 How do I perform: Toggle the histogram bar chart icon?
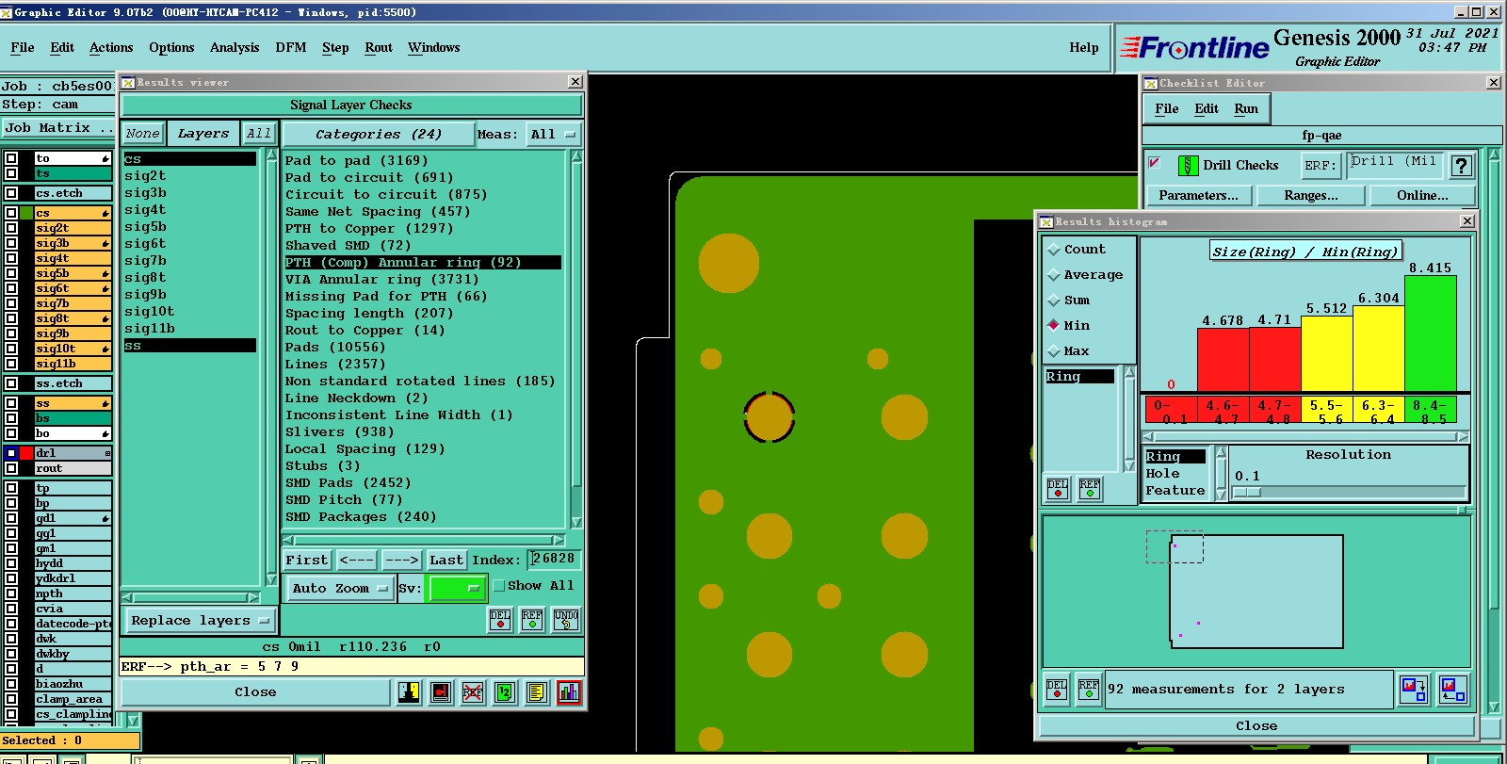pyautogui.click(x=569, y=692)
